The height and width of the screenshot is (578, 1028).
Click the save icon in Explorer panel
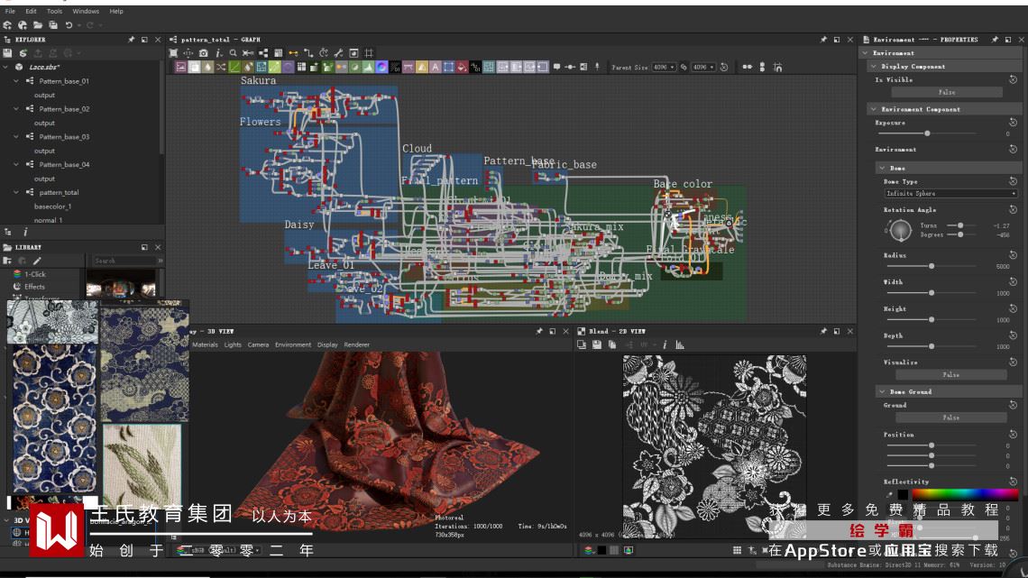(8, 53)
